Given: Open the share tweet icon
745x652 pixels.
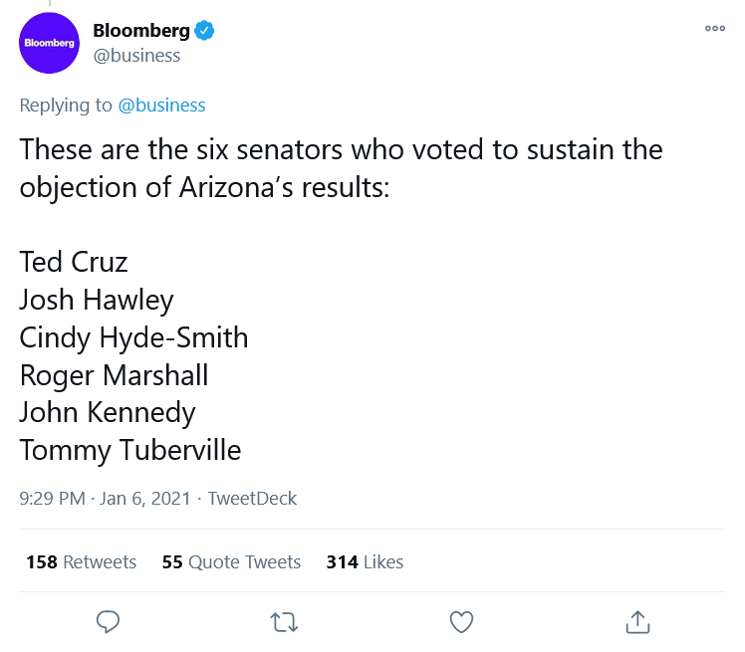Looking at the screenshot, I should point(637,621).
